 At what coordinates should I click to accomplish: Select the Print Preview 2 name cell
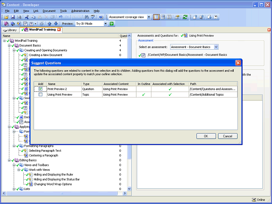coord(64,89)
